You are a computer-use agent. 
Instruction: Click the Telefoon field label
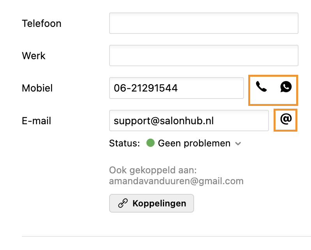(x=42, y=23)
